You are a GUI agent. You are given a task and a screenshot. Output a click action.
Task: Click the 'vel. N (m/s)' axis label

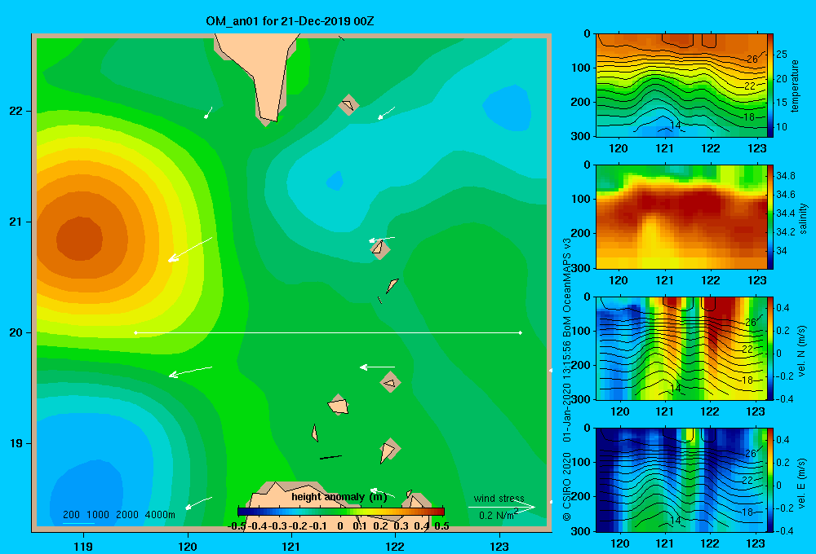801,351
